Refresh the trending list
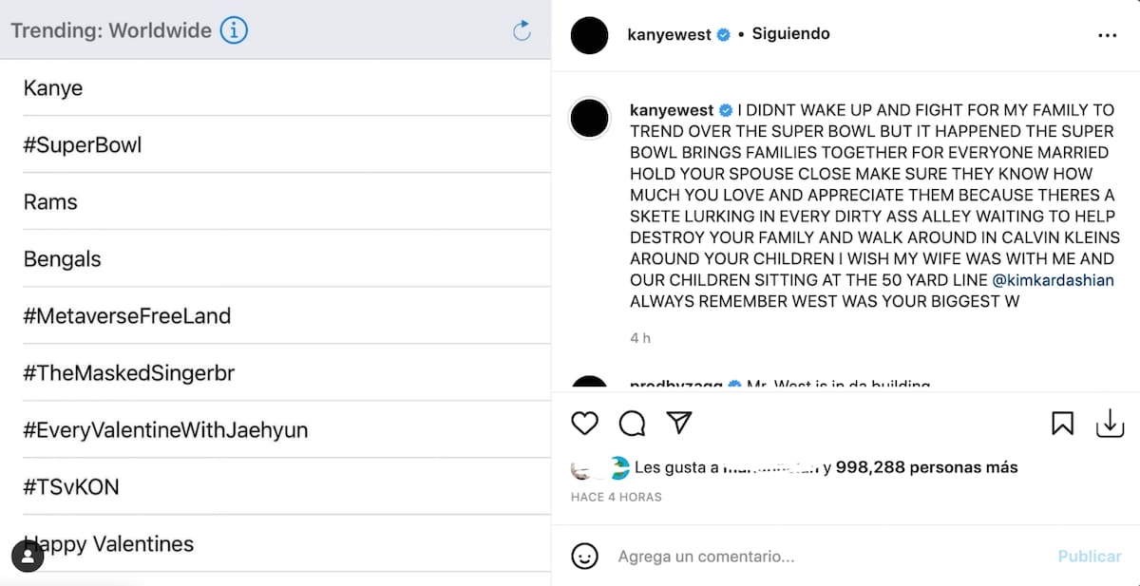This screenshot has width=1140, height=586. [x=522, y=31]
